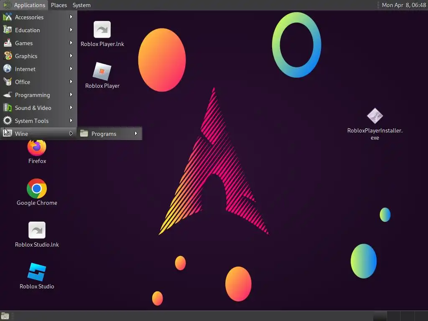Viewport: 428px width, 321px height.
Task: Expand the Programming submenu arrow
Action: click(x=71, y=95)
